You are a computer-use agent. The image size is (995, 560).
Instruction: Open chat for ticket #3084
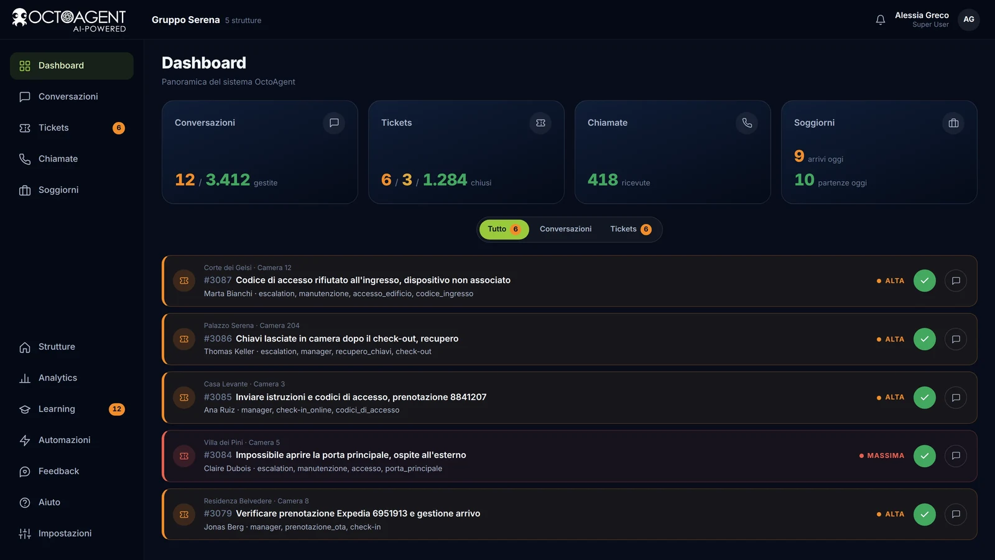[x=956, y=456]
